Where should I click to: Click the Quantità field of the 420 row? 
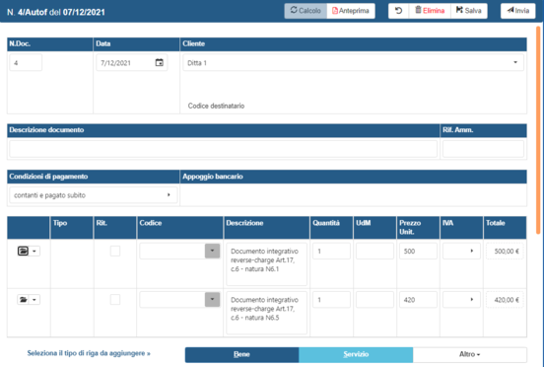(331, 299)
